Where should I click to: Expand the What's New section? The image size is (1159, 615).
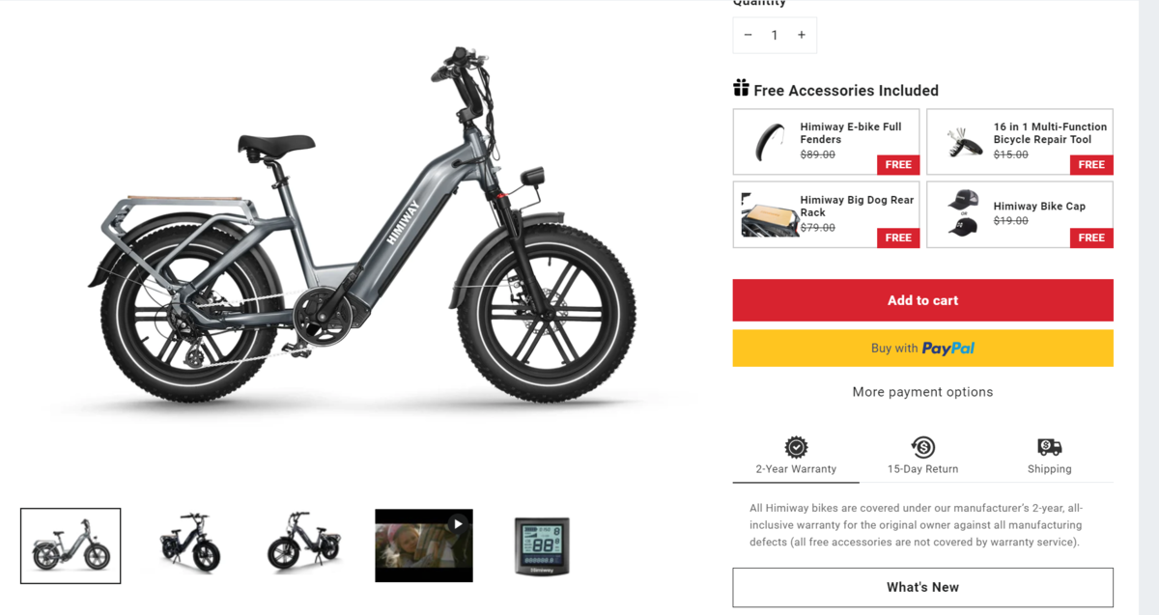pyautogui.click(x=922, y=587)
